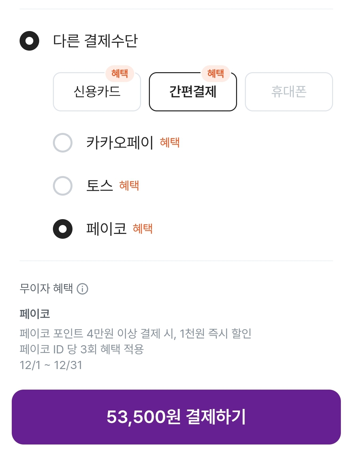This screenshot has width=351, height=452.
Task: Click the 12/1 ~ 12/31 date text
Action: (x=51, y=365)
